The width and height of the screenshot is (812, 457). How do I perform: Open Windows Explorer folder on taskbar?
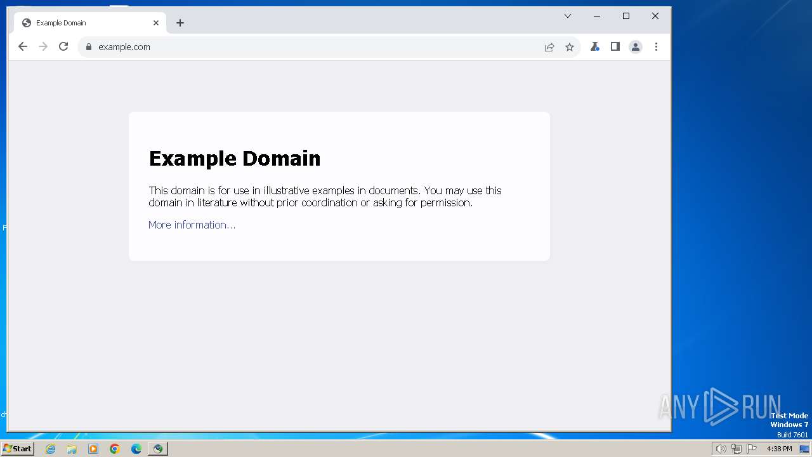[72, 449]
